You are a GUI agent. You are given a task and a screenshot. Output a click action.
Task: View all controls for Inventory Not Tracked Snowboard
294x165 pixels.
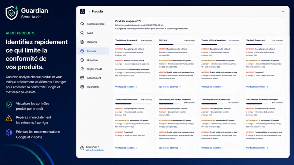pyautogui.click(x=170, y=148)
